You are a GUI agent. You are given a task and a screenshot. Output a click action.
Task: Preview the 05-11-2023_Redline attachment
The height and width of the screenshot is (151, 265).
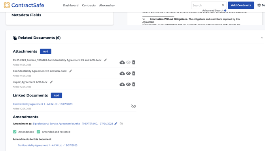[x=128, y=62]
